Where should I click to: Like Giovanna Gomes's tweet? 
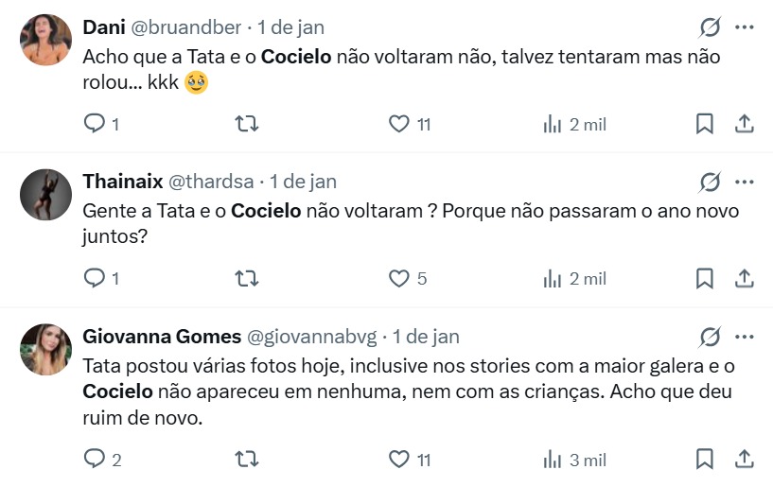tap(400, 460)
